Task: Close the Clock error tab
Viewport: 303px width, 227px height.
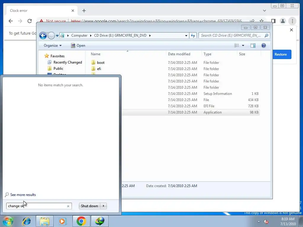Action: pyautogui.click(x=73, y=11)
